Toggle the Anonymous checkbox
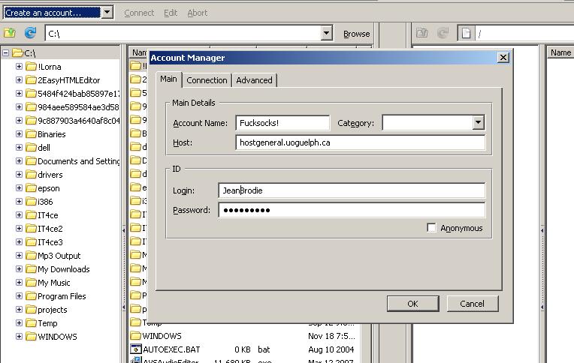 431,228
